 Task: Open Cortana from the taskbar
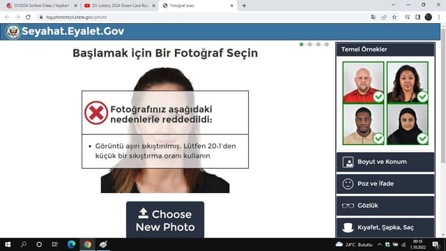39,245
